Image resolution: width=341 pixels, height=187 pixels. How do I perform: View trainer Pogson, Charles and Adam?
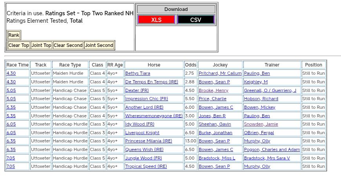[272, 150]
